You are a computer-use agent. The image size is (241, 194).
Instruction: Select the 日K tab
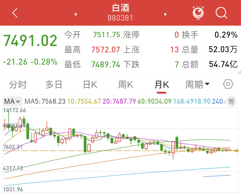coord(90,84)
